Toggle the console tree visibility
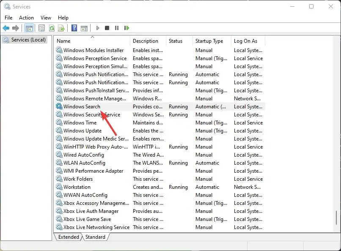 pyautogui.click(x=29, y=28)
